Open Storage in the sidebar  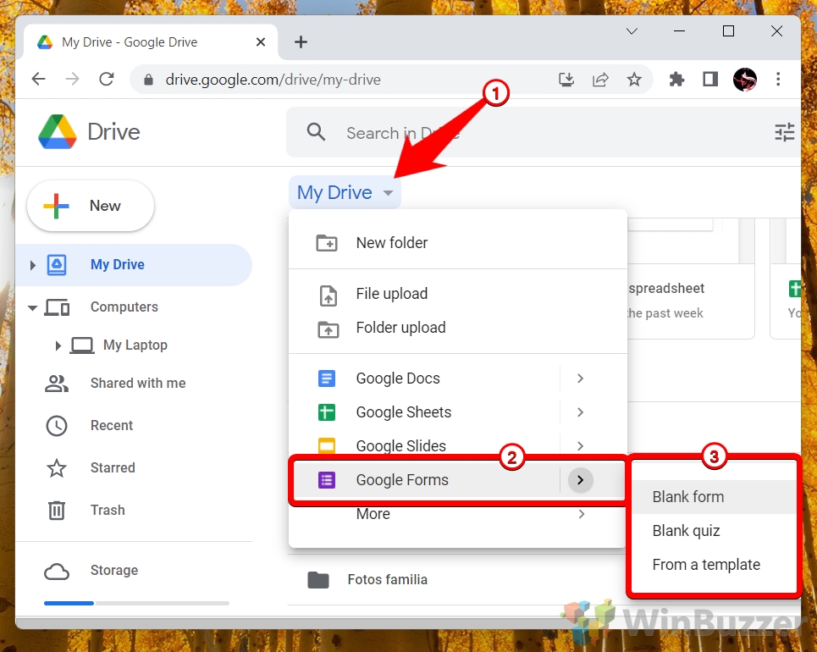pyautogui.click(x=114, y=570)
